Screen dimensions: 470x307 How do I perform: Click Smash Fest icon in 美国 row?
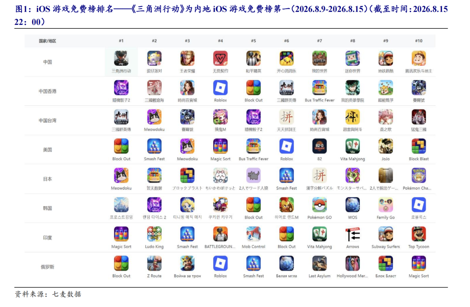154,146
